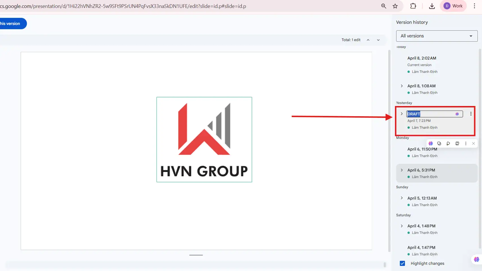Expand the April 5, 12:13 AM version

pyautogui.click(x=402, y=198)
